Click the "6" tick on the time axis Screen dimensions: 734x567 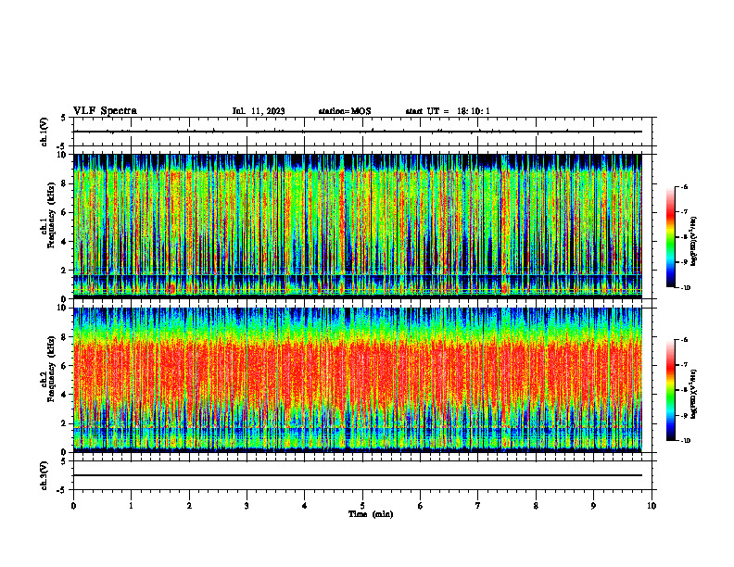pyautogui.click(x=421, y=506)
